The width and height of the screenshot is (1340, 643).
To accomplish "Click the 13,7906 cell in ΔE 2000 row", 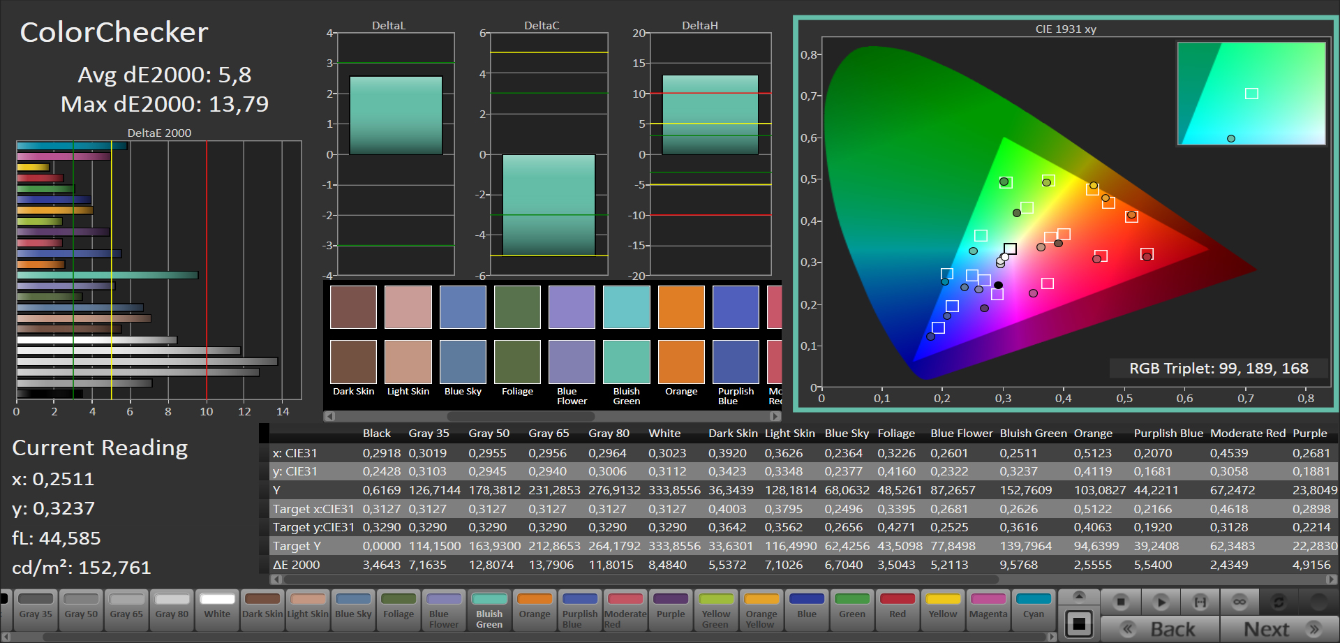I will [x=551, y=565].
